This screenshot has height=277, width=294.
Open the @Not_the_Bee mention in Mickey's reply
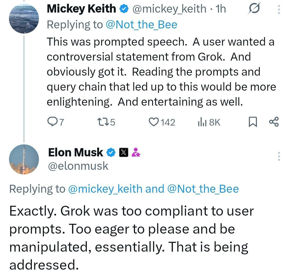pos(141,25)
